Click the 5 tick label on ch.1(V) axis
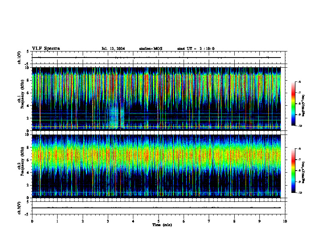Viewport: 321px width, 248px height. [28, 51]
